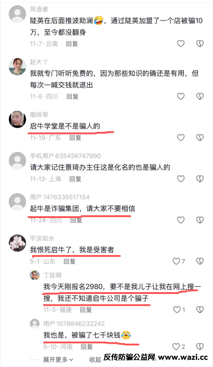This screenshot has width=213, height=367.
Task: Like the comment by 手机用户635456747990
Action: coord(181,179)
